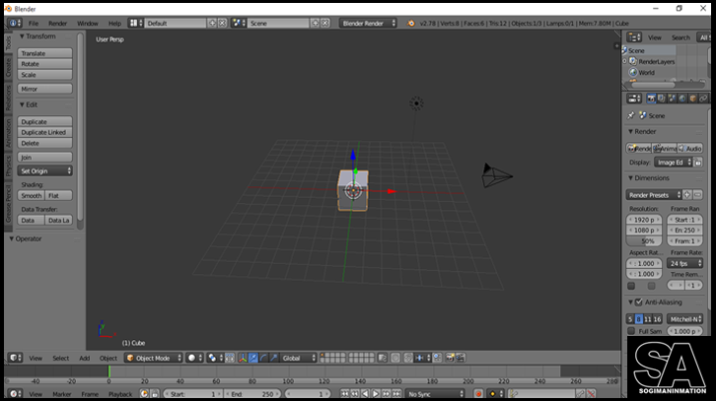The width and height of the screenshot is (716, 401).
Task: Select 5 anti-aliasing samples
Action: click(x=630, y=319)
